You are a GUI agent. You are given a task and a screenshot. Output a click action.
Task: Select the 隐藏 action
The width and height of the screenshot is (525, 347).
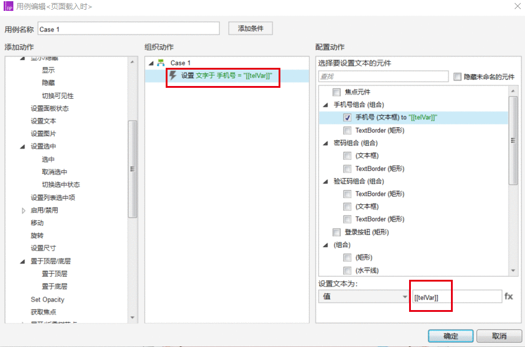[x=48, y=83]
